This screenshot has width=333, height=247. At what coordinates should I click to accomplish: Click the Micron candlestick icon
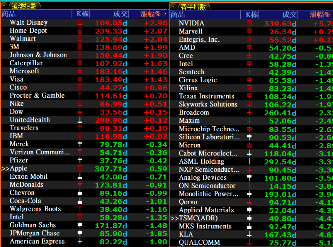pyautogui.click(x=249, y=145)
